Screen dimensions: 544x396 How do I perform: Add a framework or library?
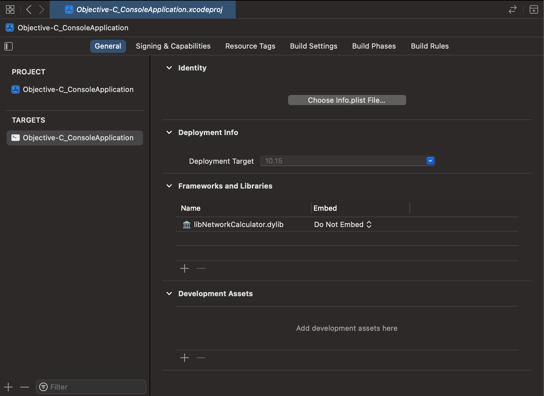[184, 268]
